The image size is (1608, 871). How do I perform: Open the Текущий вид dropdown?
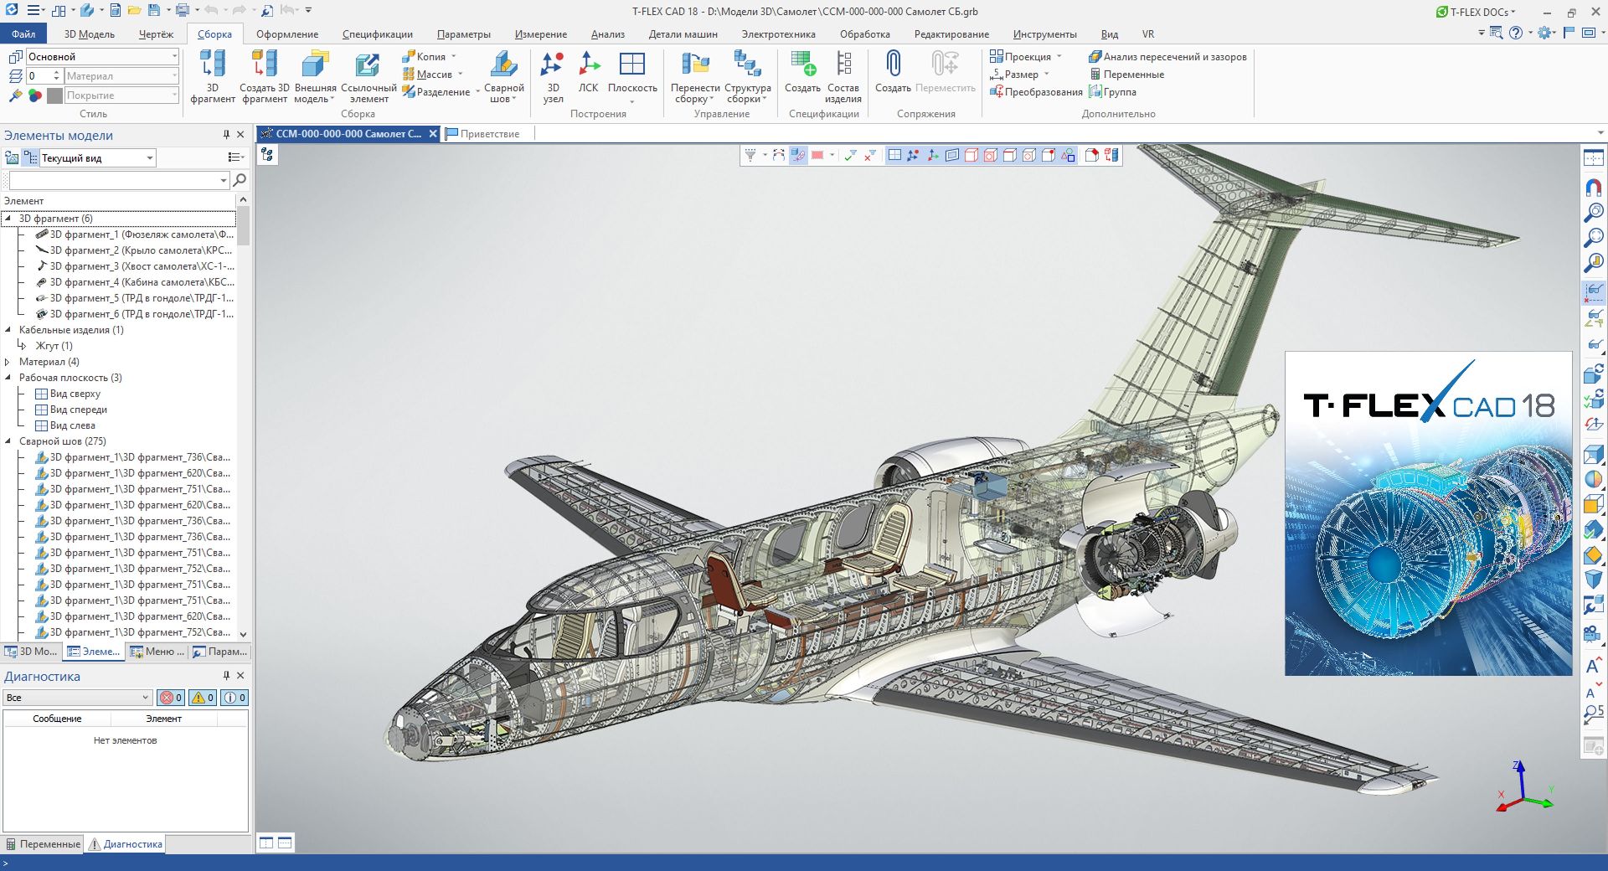click(149, 157)
